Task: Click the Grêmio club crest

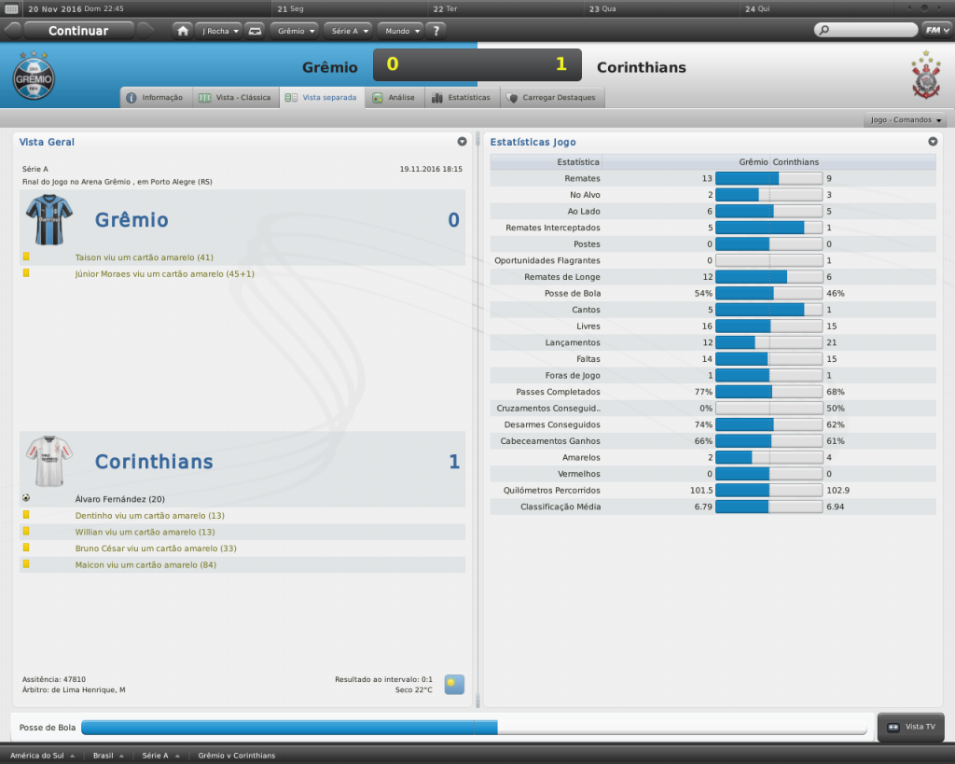Action: pyautogui.click(x=35, y=76)
